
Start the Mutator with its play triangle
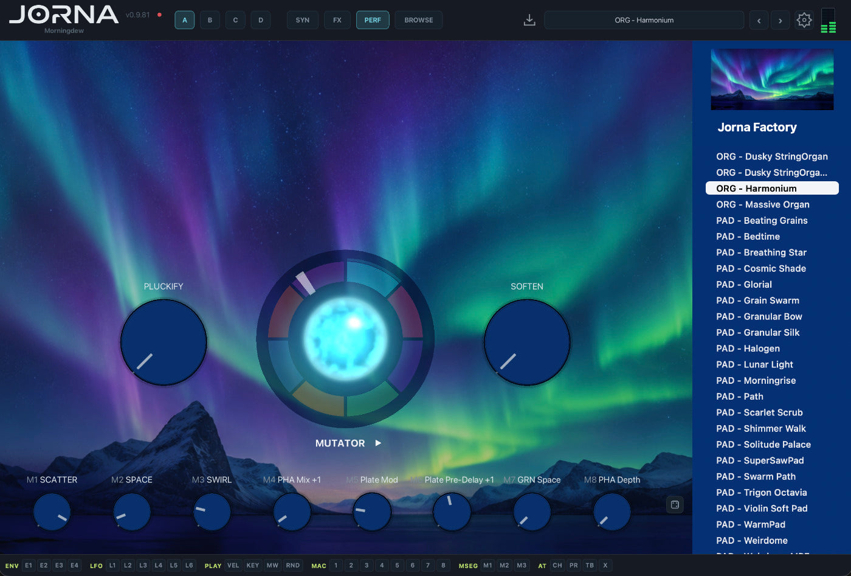(378, 443)
